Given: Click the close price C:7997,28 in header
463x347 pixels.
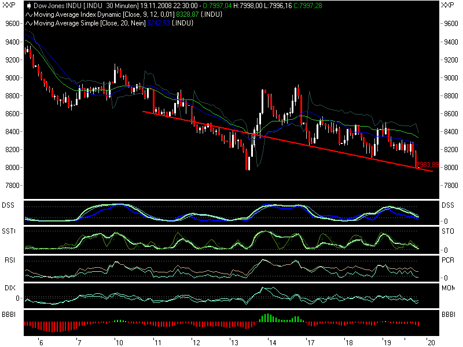Looking at the screenshot, I should coord(308,6).
